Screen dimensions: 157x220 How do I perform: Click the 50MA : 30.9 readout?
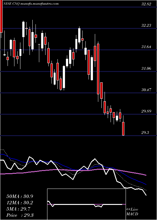pos(20,196)
